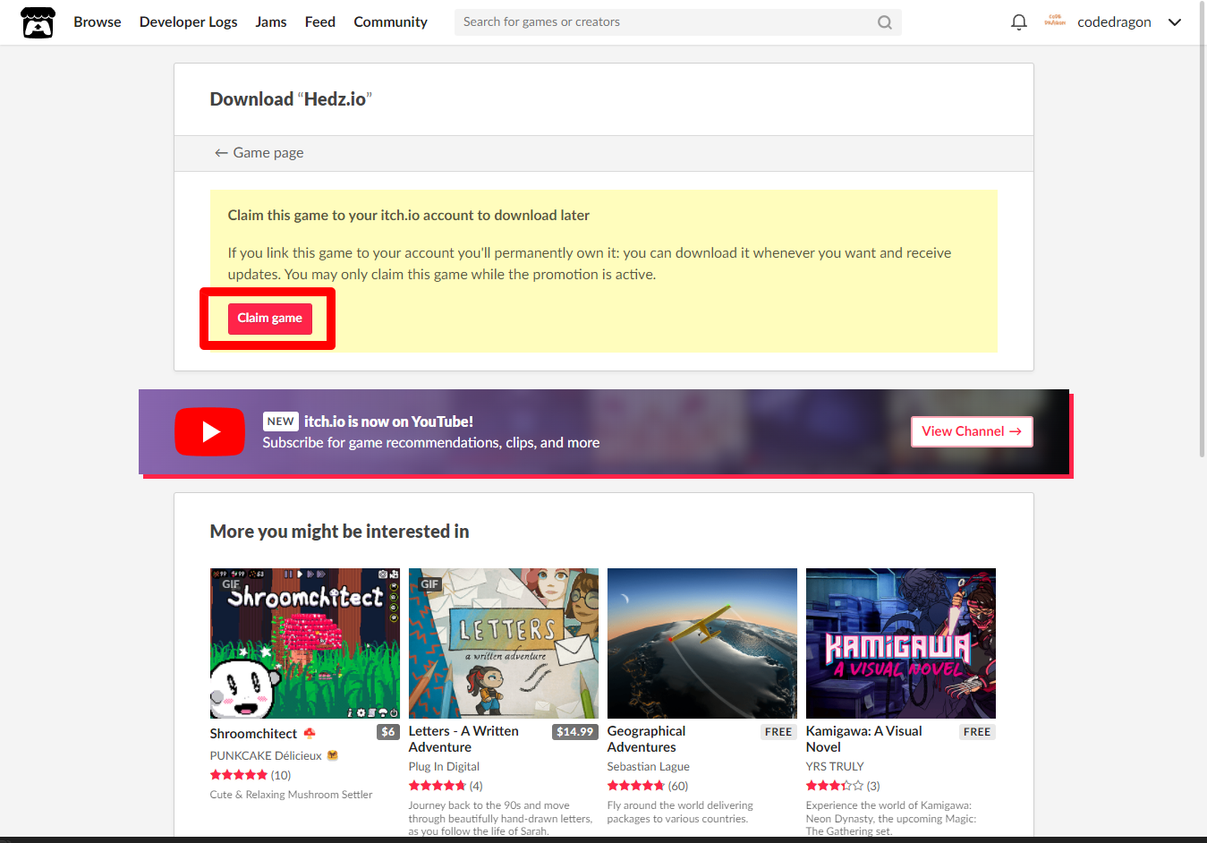Focus the search for games field
The width and height of the screenshot is (1207, 843).
(x=677, y=22)
